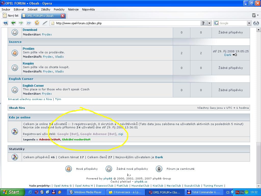261x196 pixels.
Task: Open the English Corner forum link
Action: click(x=33, y=86)
